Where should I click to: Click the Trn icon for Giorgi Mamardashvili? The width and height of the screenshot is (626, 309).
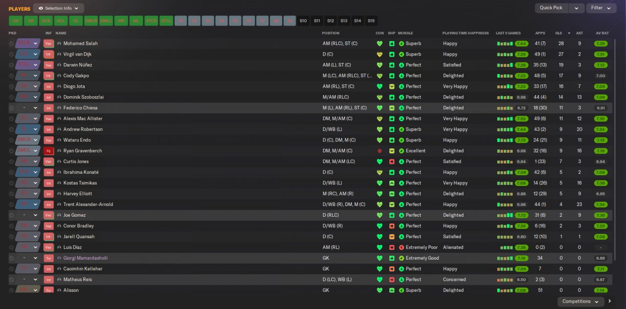pos(48,258)
